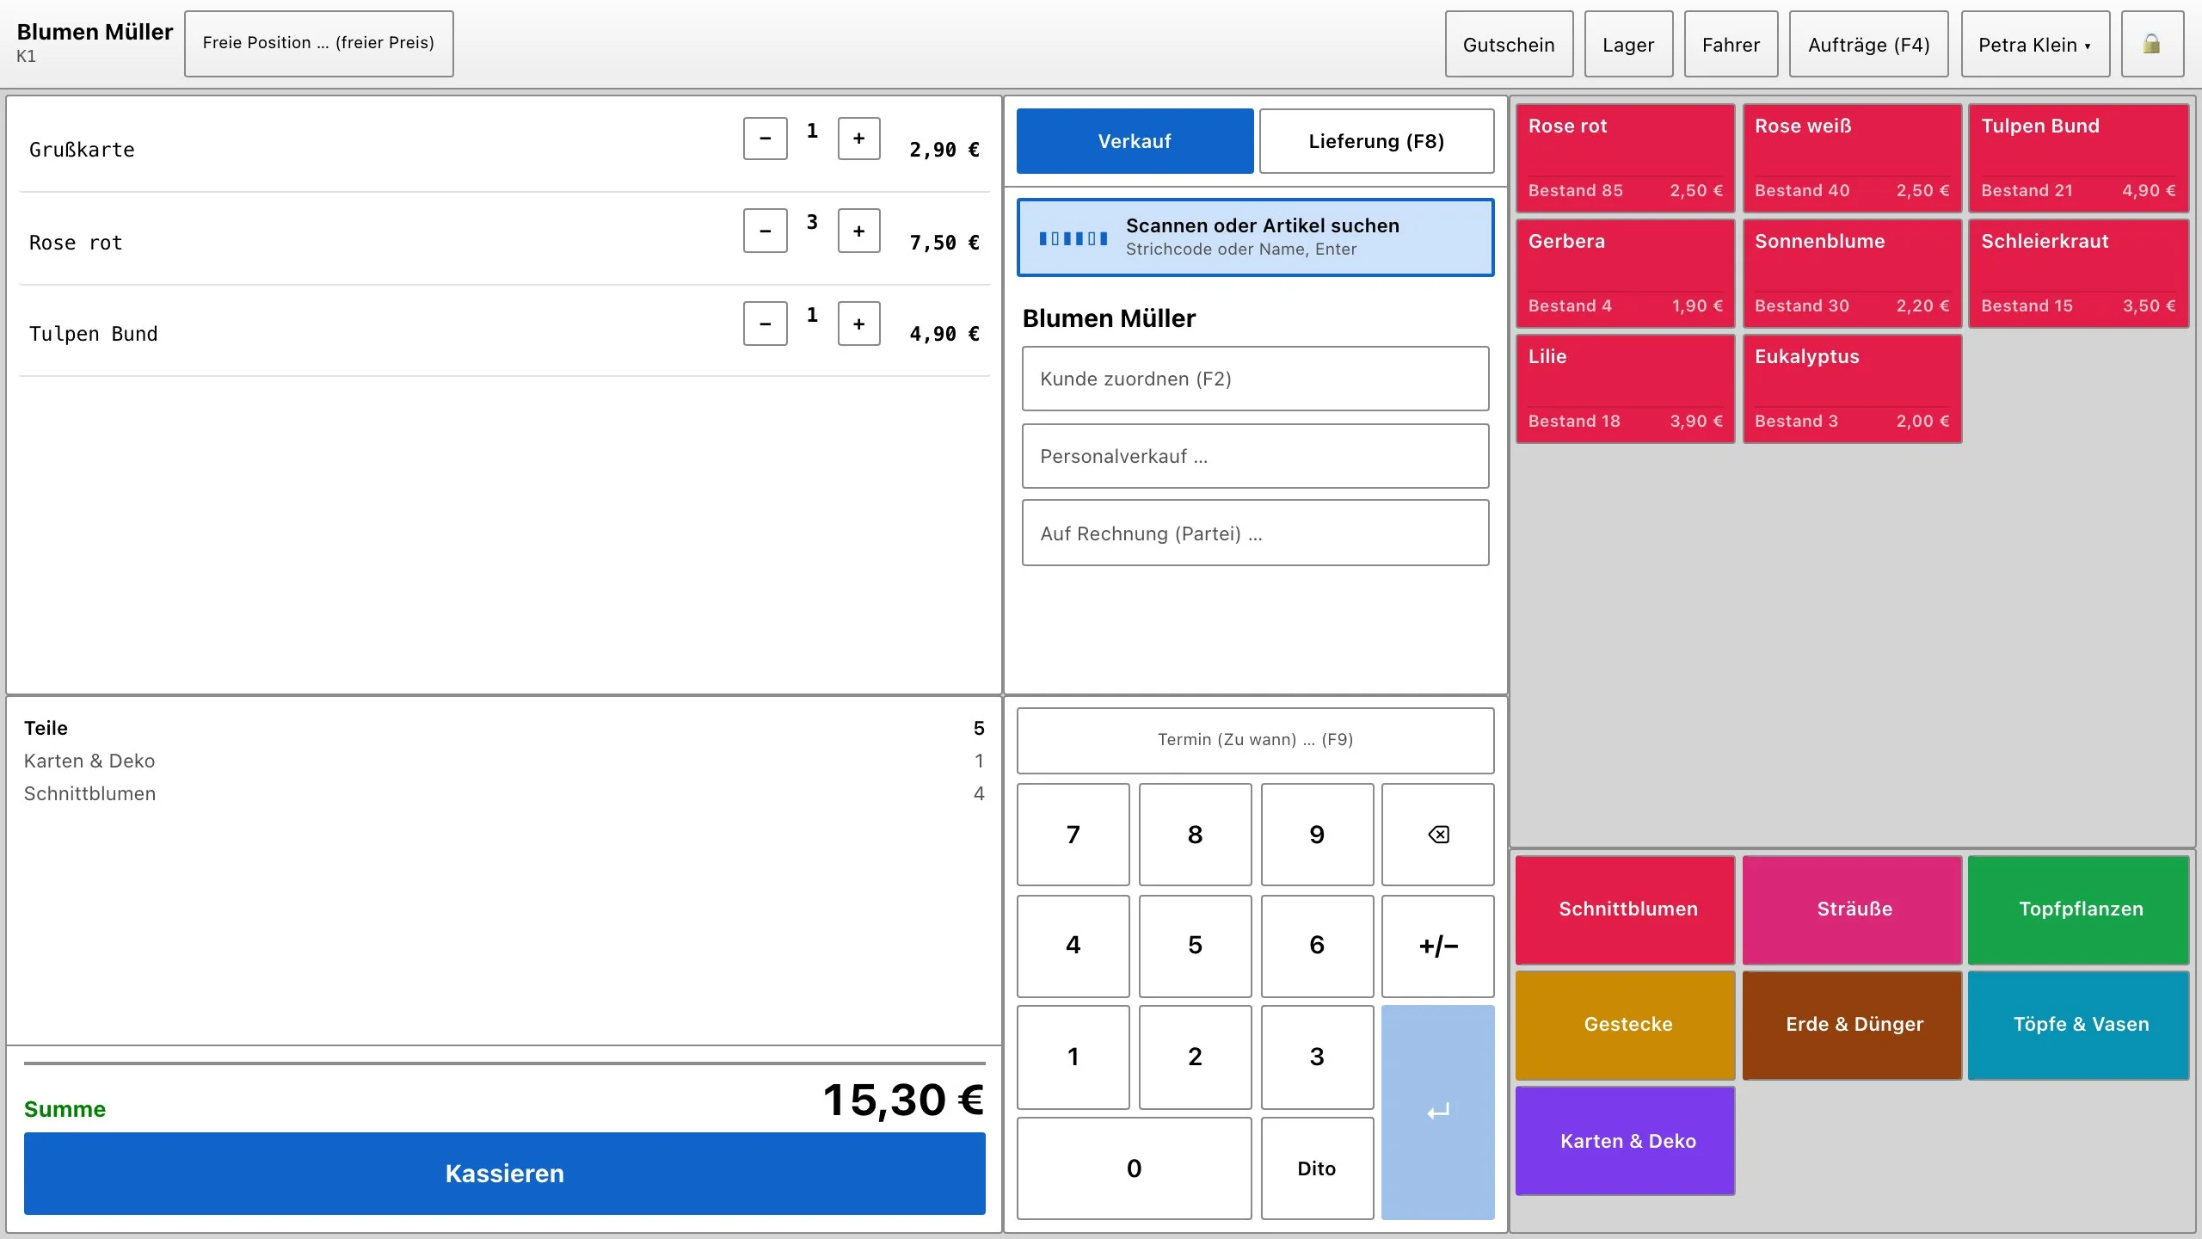
Task: Open the Gutschein button
Action: pos(1509,44)
